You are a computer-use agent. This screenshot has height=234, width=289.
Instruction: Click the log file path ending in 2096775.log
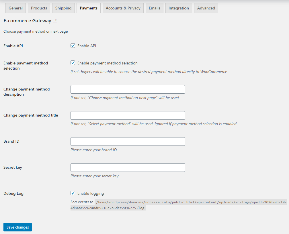178,205
